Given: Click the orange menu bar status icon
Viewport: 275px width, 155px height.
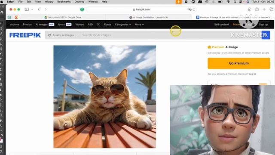Looking at the screenshot, I should coord(179,2).
